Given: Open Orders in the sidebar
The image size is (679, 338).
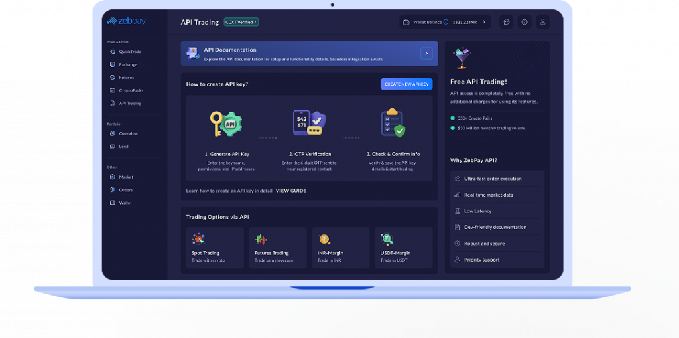Looking at the screenshot, I should point(125,190).
